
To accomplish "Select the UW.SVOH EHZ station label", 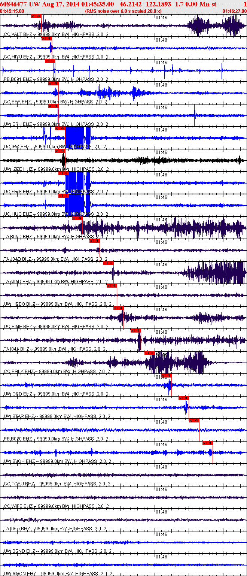I will [x=19, y=461].
